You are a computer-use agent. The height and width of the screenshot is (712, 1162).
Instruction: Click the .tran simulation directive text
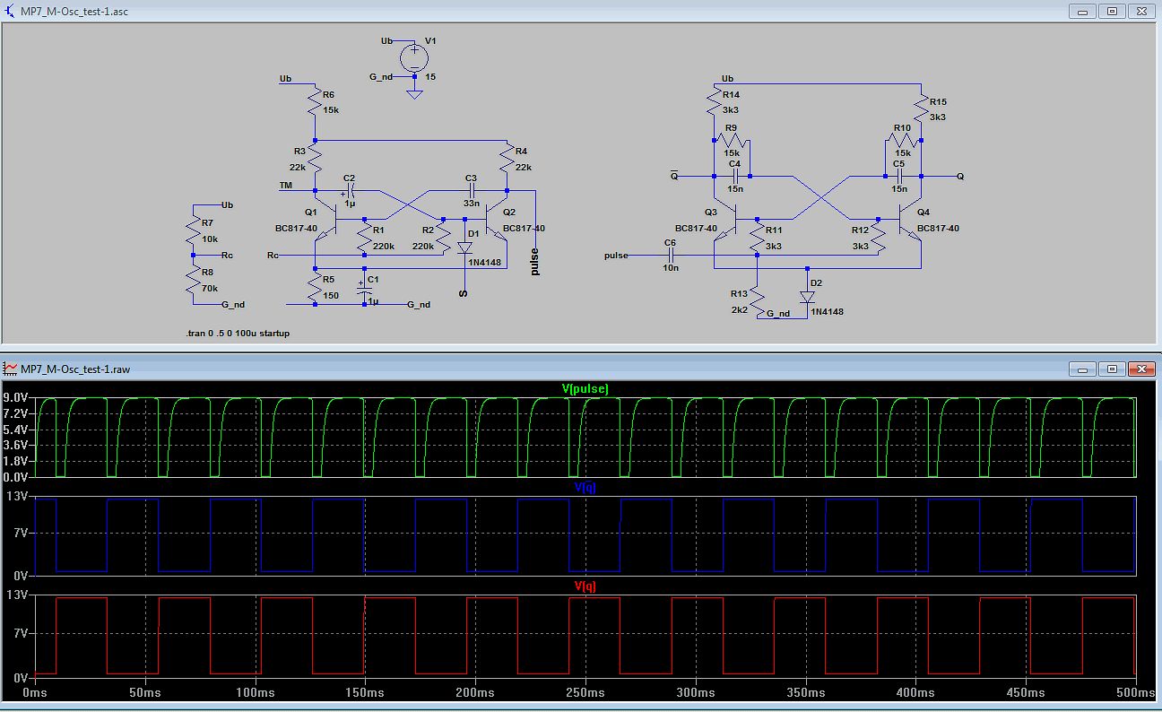click(x=238, y=333)
